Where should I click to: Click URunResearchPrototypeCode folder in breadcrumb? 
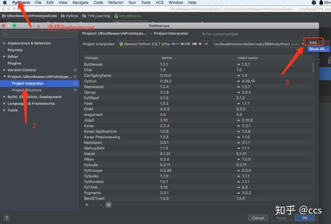coord(29,16)
